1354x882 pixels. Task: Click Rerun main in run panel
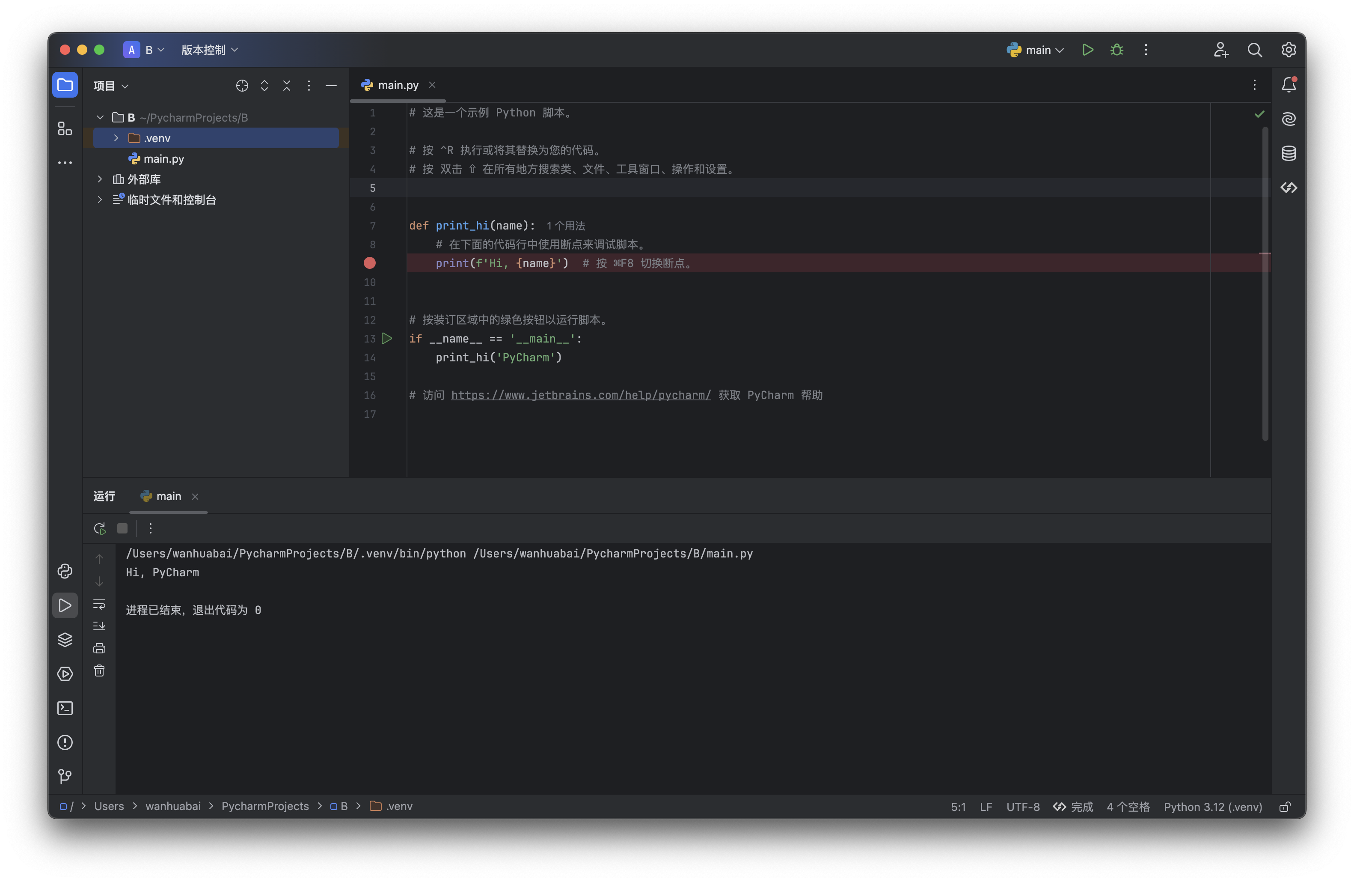(x=100, y=529)
